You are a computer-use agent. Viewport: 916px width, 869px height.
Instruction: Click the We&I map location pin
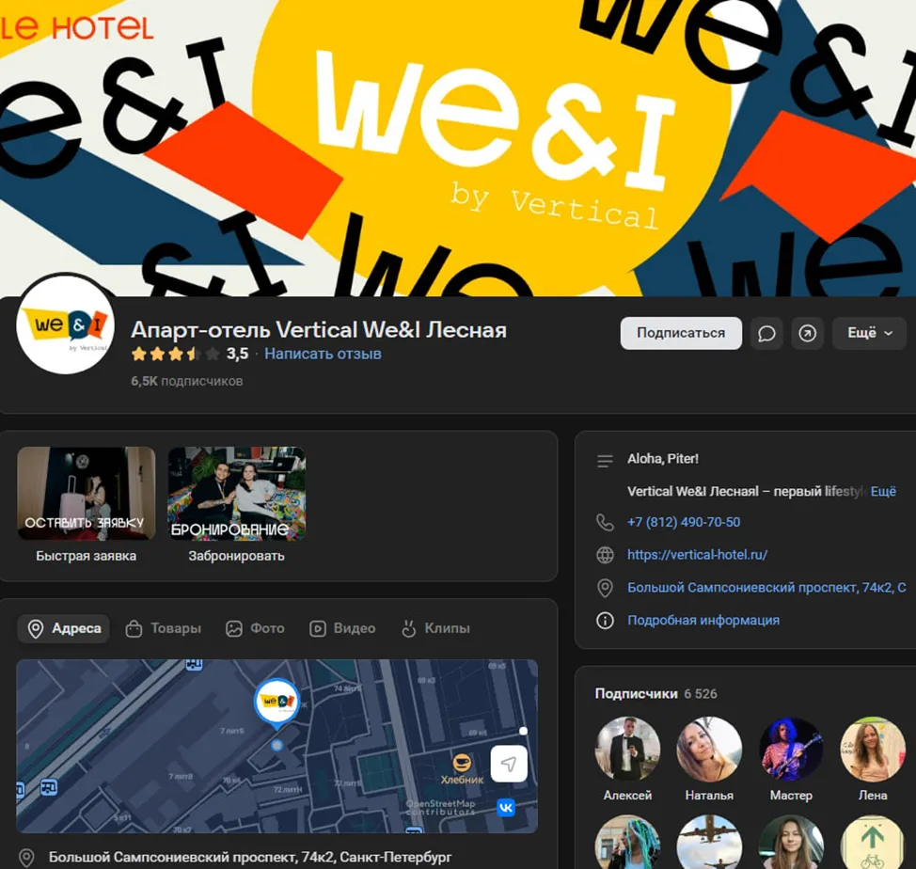[x=276, y=703]
